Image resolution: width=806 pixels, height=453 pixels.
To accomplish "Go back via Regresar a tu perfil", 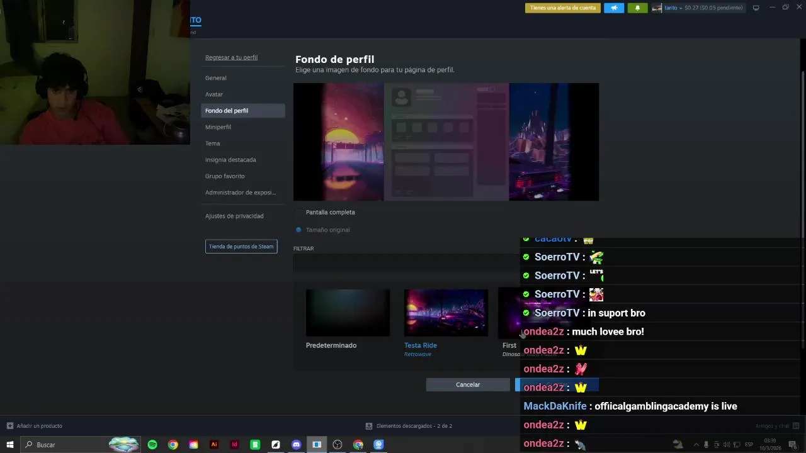I will point(231,57).
